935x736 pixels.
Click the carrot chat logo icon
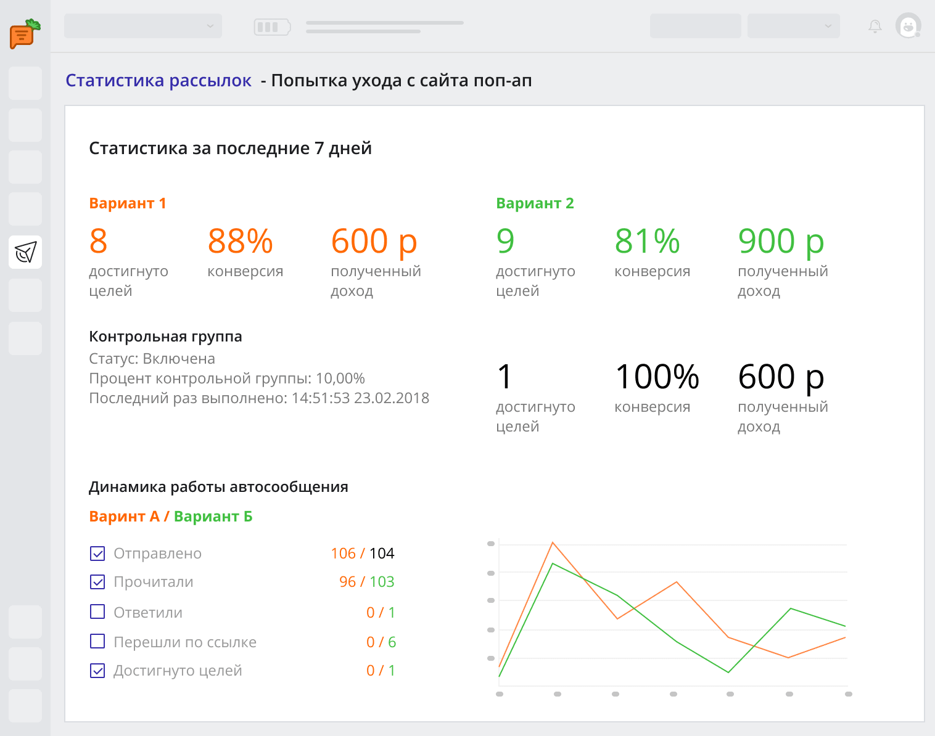click(x=25, y=33)
